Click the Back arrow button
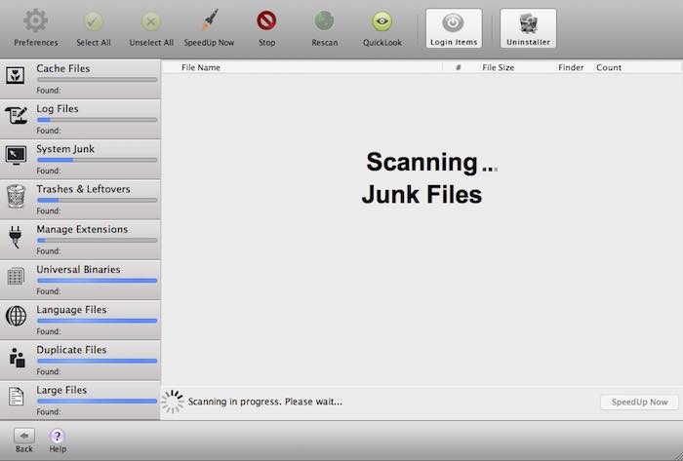The height and width of the screenshot is (461, 683). 24,436
